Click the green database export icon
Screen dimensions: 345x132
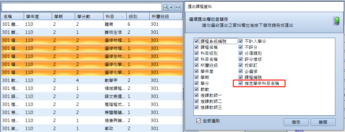(335, 21)
